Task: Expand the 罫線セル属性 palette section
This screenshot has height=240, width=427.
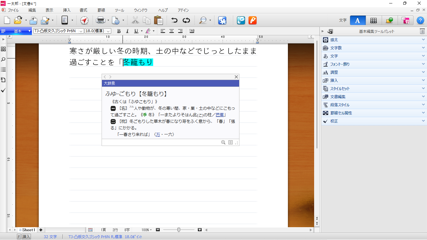Action: point(374,113)
